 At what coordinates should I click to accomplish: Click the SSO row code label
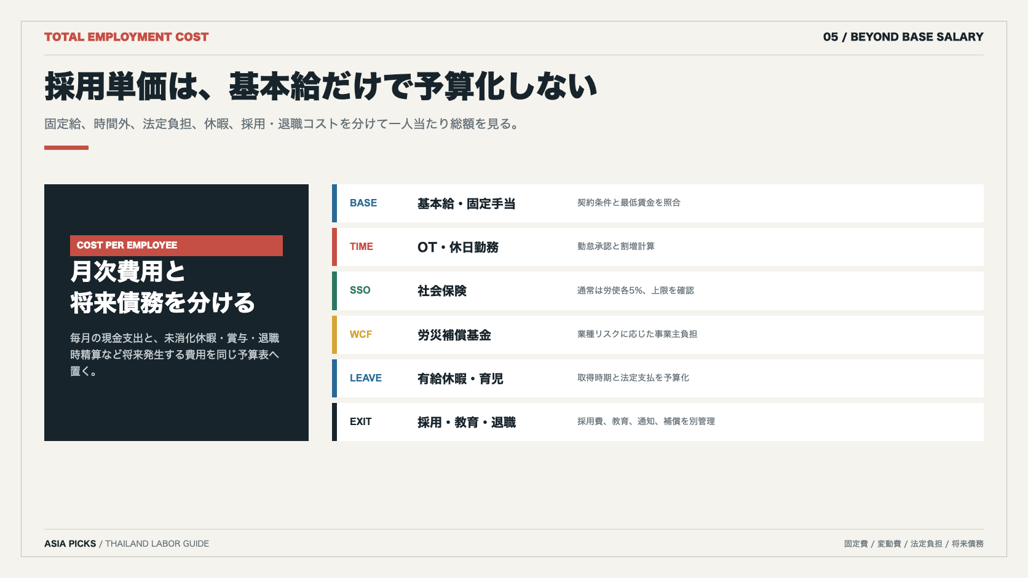360,291
